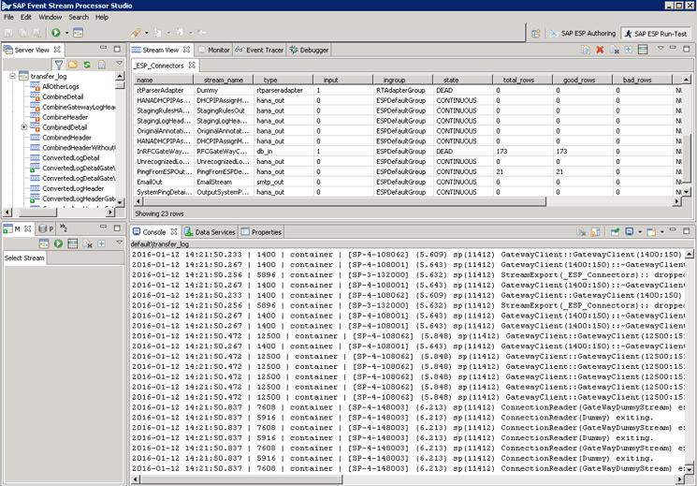Click the green play icon in lower-left panel
This screenshot has height=486, width=697.
(x=58, y=243)
